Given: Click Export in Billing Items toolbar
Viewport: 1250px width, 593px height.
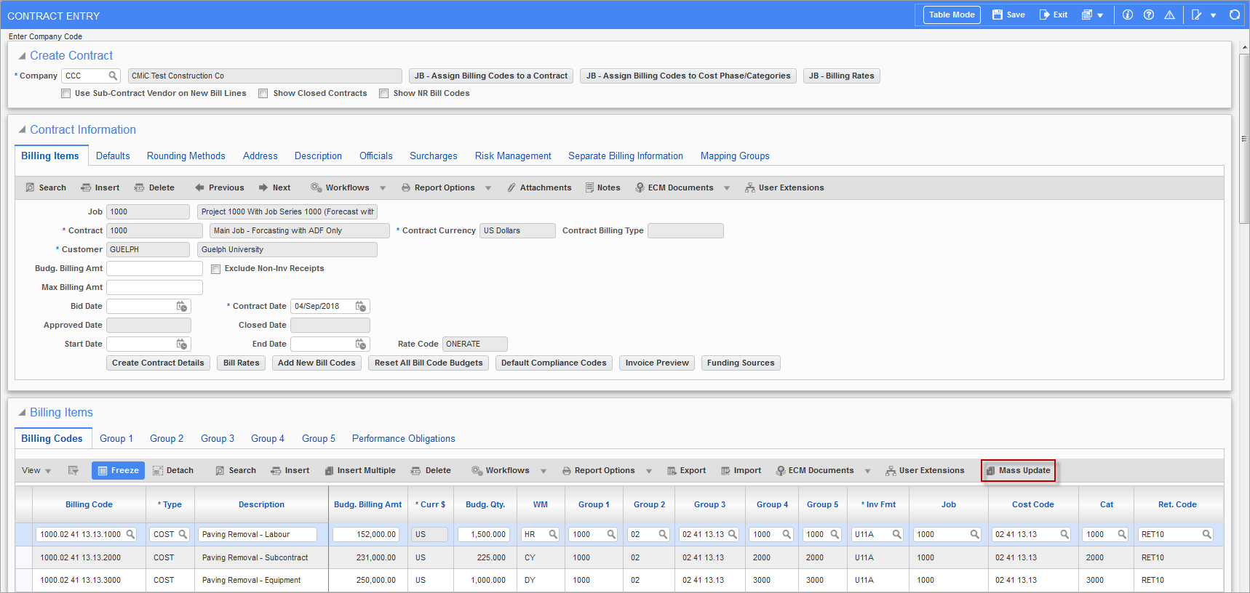Looking at the screenshot, I should [686, 471].
